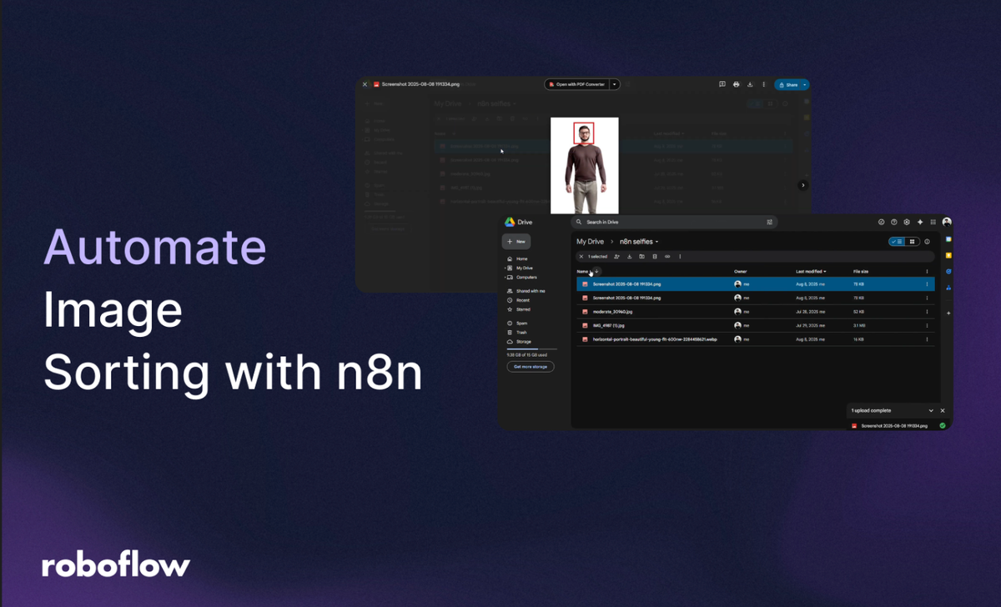The width and height of the screenshot is (1001, 607).
Task: Download the selected screenshot file
Action: 630,256
